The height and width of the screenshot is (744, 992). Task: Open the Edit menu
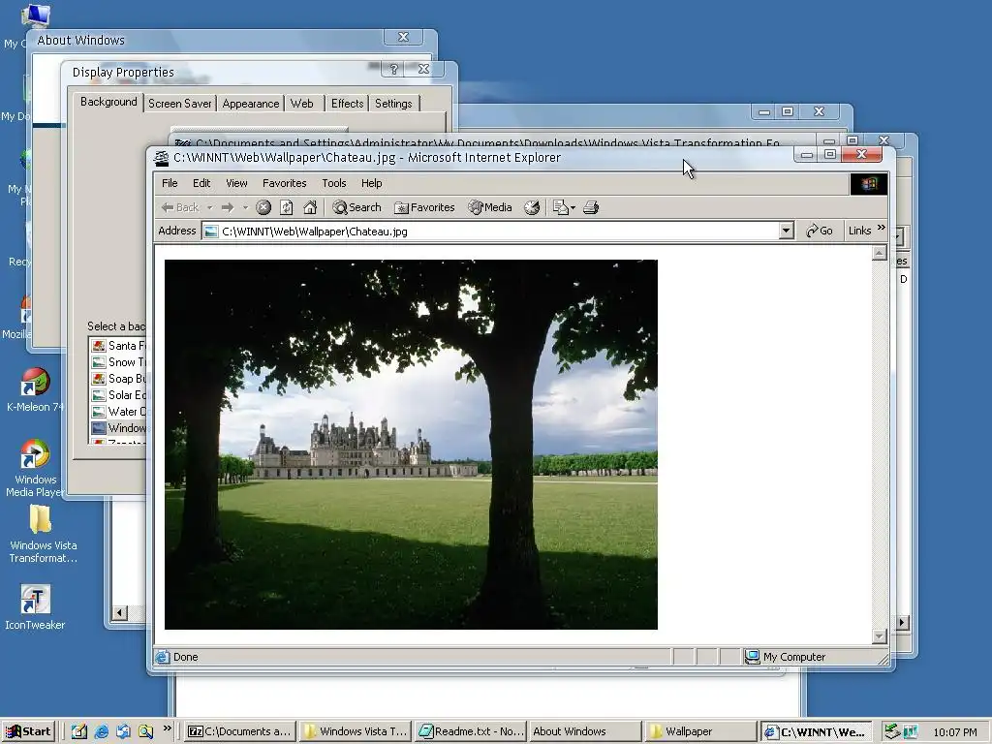tap(201, 183)
